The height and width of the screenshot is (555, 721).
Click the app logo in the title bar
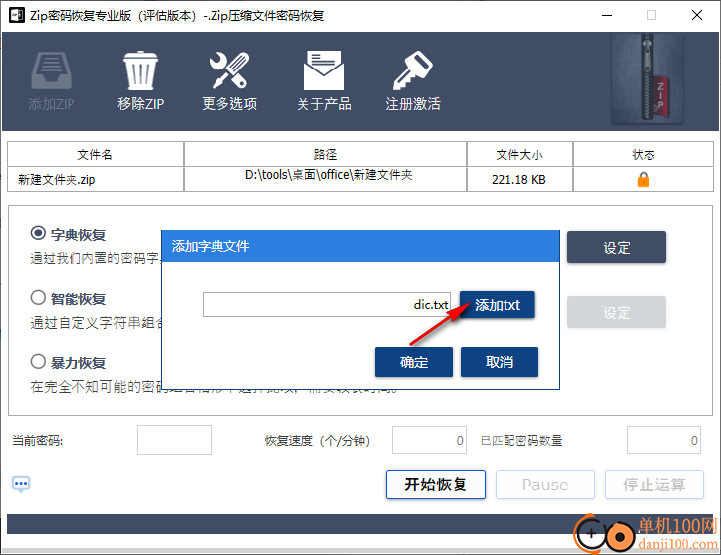click(17, 15)
